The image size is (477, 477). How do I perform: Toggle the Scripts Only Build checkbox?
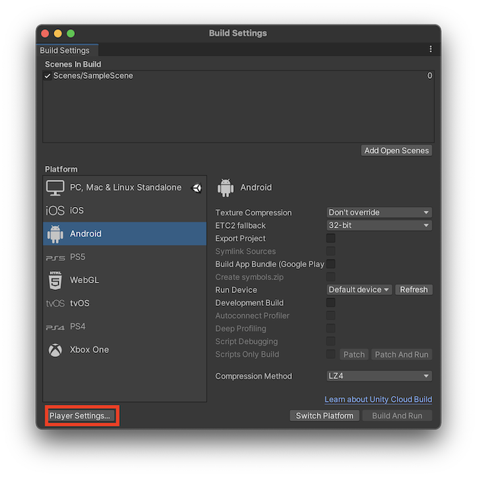pyautogui.click(x=331, y=354)
